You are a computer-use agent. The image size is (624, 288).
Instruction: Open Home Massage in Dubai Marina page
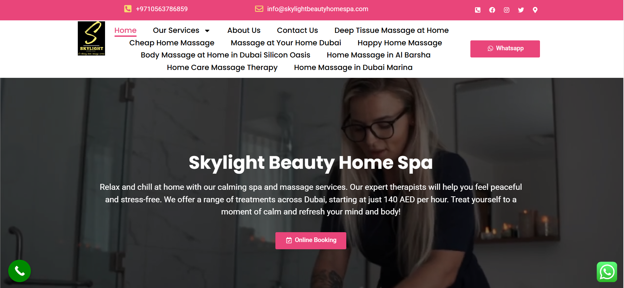pos(353,68)
